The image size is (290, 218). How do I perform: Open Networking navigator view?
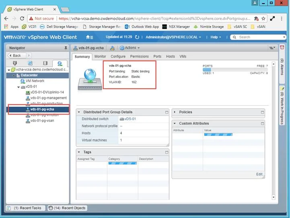pos(60,64)
